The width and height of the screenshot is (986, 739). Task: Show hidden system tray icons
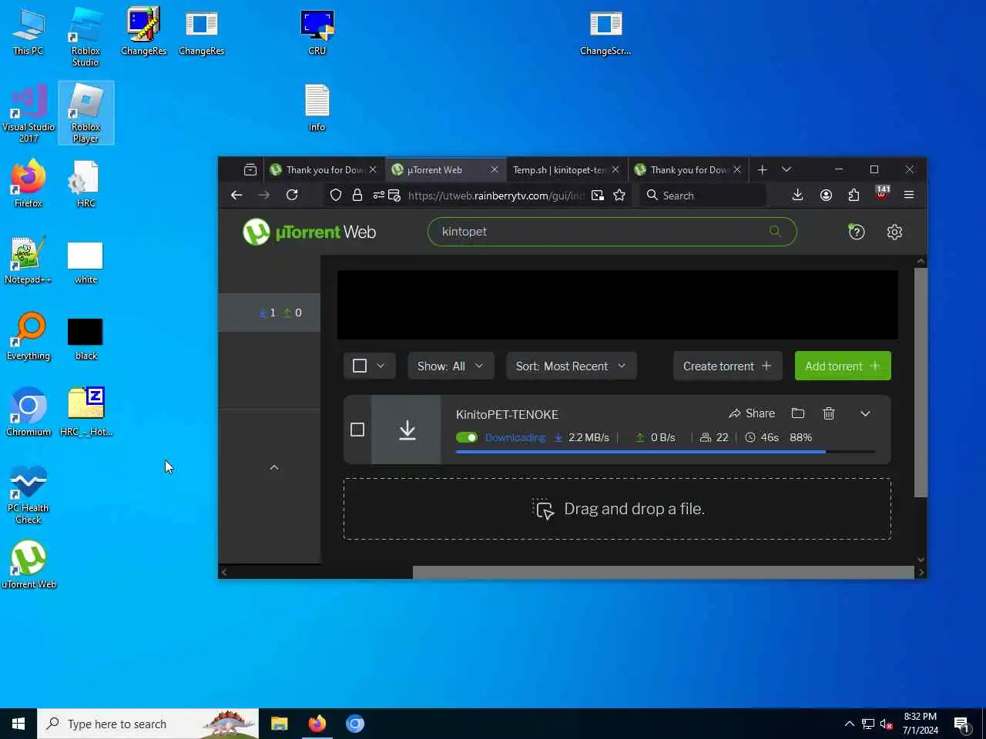pyautogui.click(x=849, y=724)
